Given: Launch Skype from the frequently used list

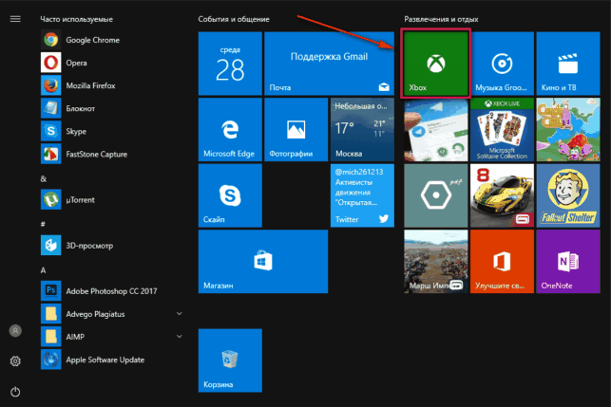Looking at the screenshot, I should pos(111,131).
